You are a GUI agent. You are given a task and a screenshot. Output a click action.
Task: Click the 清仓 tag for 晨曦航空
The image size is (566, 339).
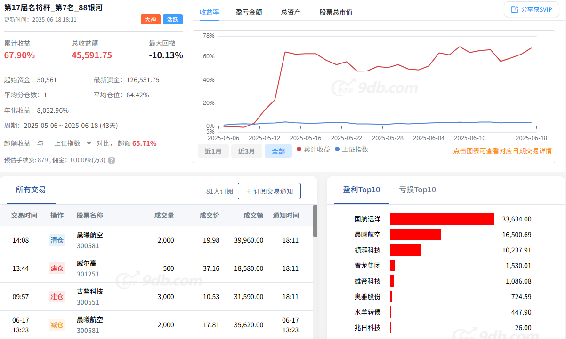57,240
